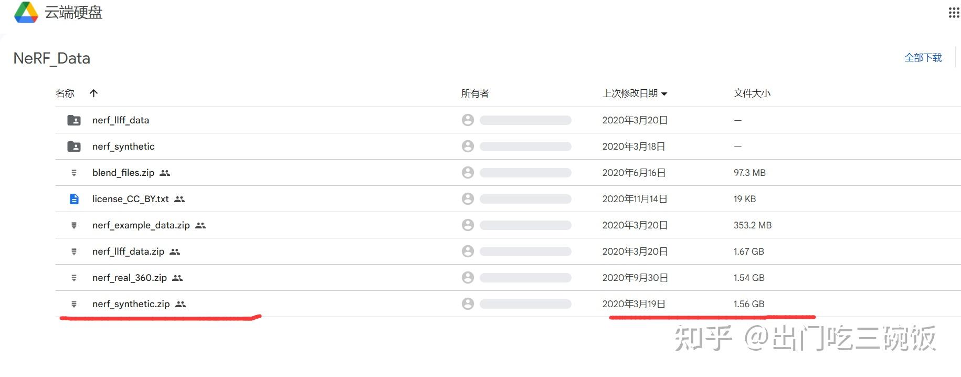
Task: Click the Google Drive logo icon
Action: point(26,13)
